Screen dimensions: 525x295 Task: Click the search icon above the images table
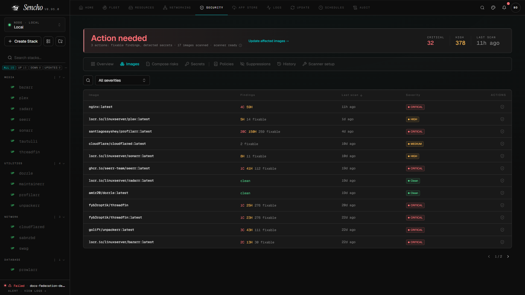click(88, 80)
